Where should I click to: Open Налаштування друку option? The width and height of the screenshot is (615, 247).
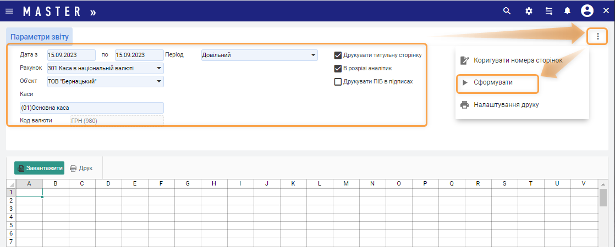pyautogui.click(x=506, y=105)
